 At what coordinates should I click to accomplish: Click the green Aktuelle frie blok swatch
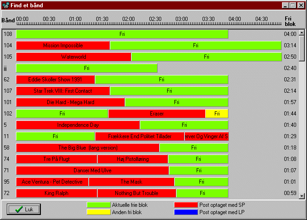click(99, 205)
